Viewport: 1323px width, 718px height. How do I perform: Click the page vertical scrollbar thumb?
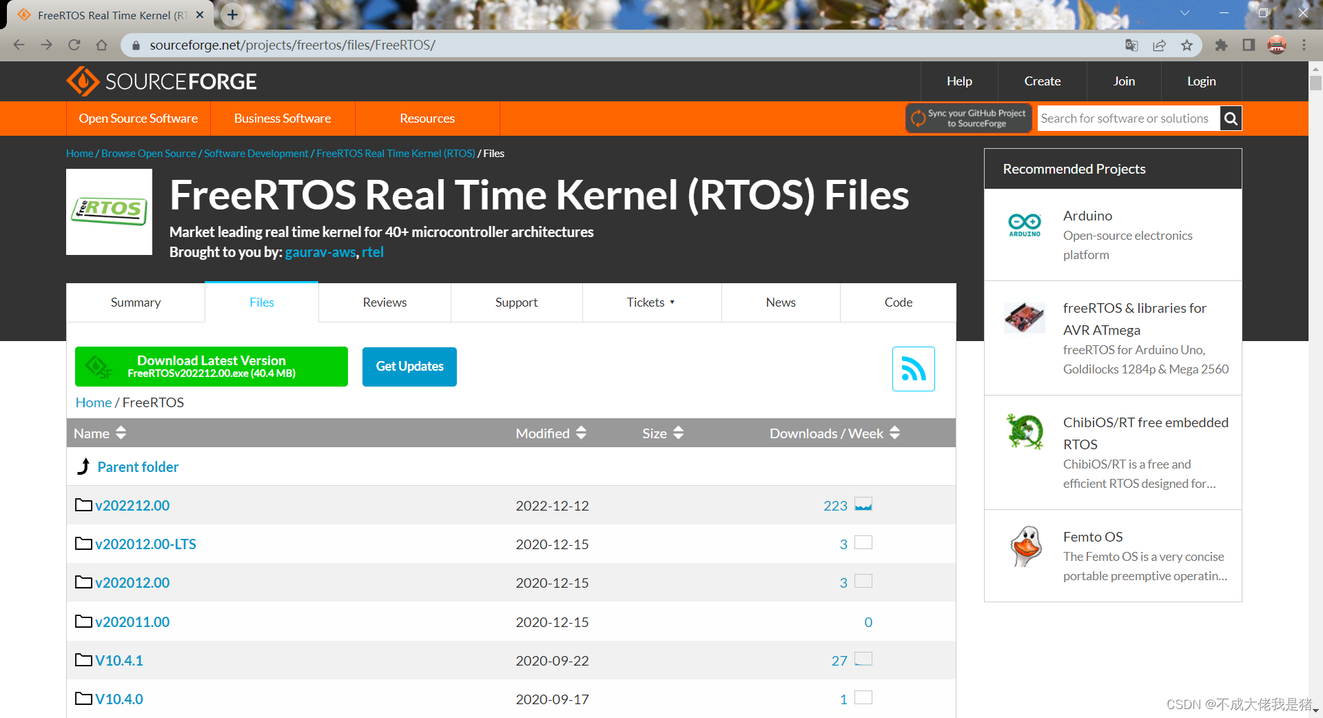coord(1315,83)
